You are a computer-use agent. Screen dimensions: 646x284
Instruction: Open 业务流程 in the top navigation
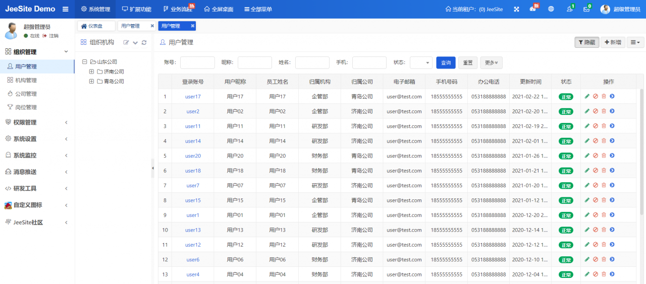pos(178,9)
